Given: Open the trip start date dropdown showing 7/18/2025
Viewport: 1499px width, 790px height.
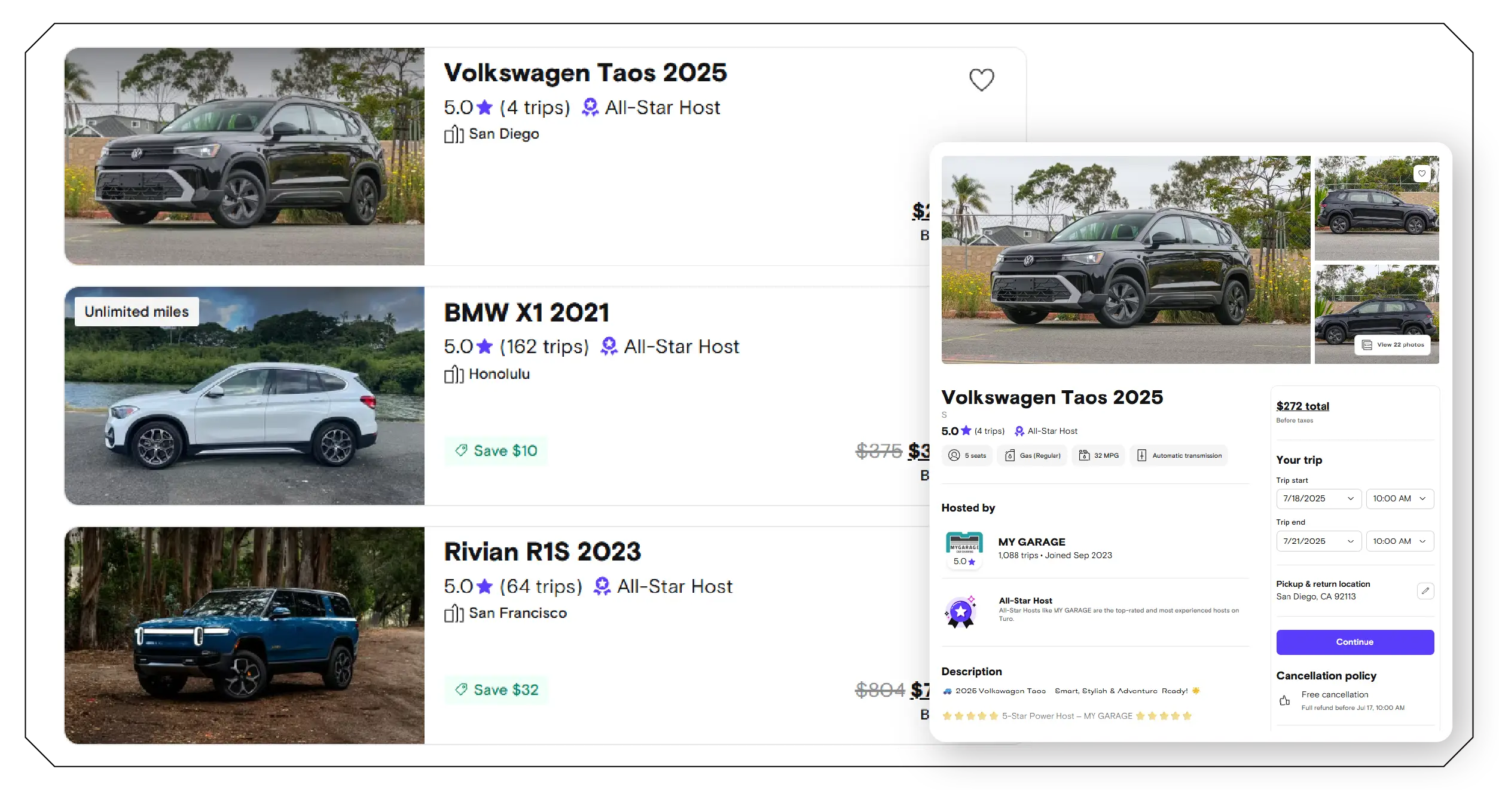Looking at the screenshot, I should point(1318,498).
